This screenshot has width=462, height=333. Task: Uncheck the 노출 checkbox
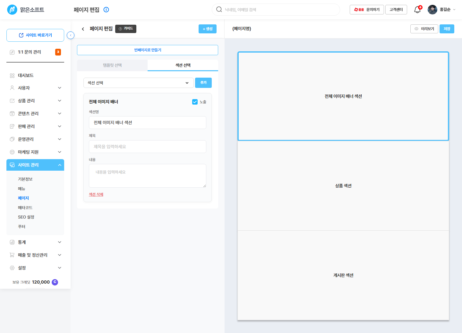pos(195,102)
